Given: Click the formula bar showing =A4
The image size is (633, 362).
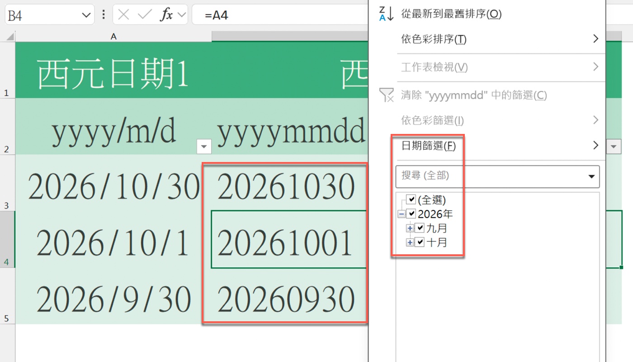Looking at the screenshot, I should [x=280, y=15].
